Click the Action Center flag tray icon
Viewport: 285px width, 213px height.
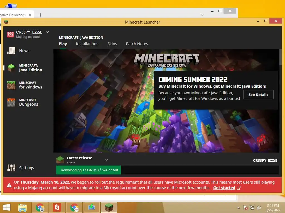click(x=245, y=208)
